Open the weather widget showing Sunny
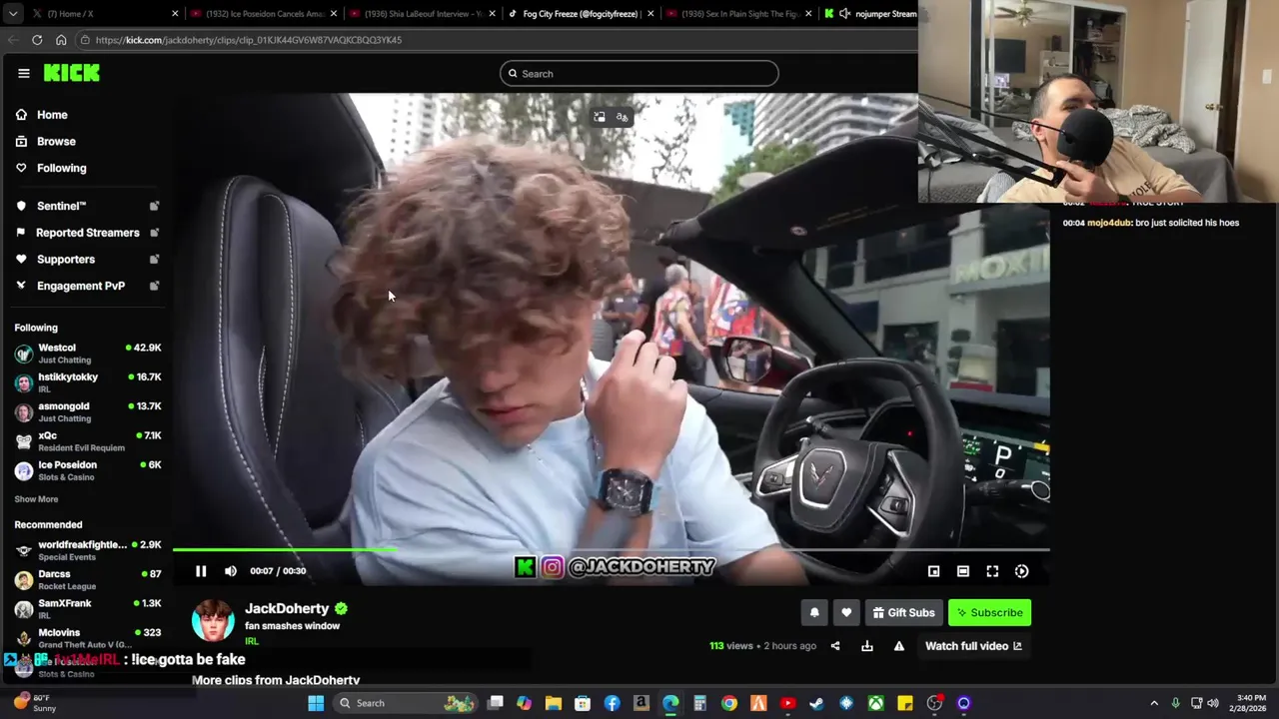This screenshot has width=1279, height=719. [35, 703]
